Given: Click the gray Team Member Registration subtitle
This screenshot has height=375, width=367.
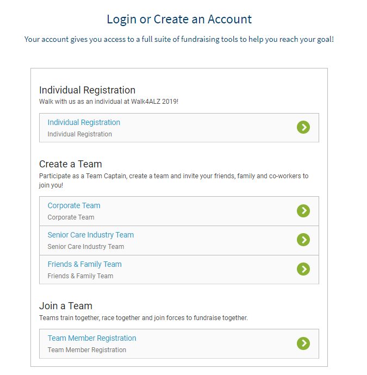Looking at the screenshot, I should (86, 350).
